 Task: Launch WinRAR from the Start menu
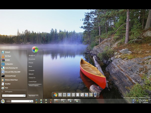point(7,60)
